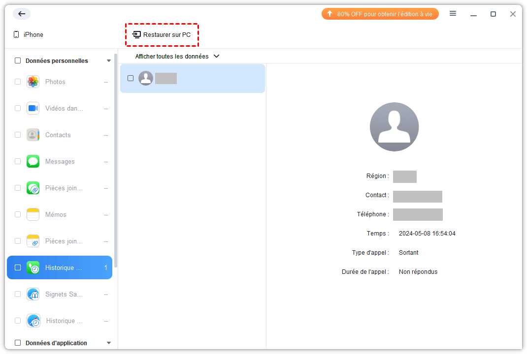Viewport: 527px width, 354px height.
Task: Collapse the Données personnelles section arrow
Action: coord(109,61)
